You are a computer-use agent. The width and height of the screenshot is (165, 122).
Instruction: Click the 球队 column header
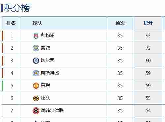[x=37, y=23]
